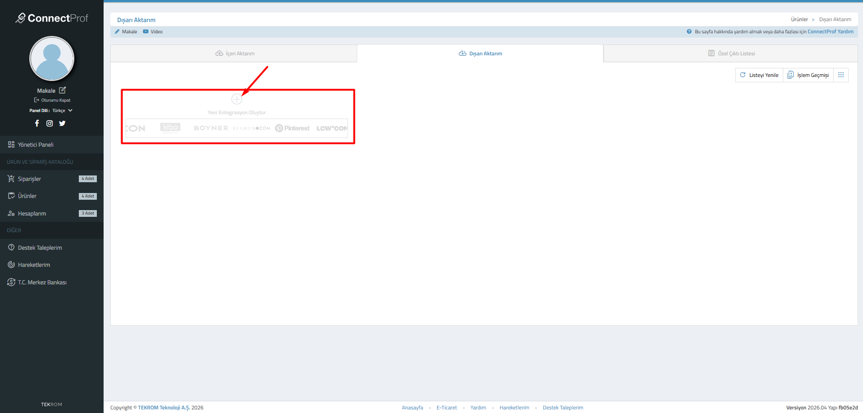
Task: Switch to the Özel Çıktı Listesi tab
Action: point(731,54)
